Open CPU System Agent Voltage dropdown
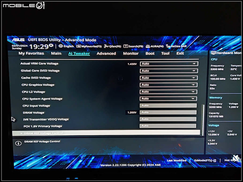243x182 pixels. (x=168, y=98)
